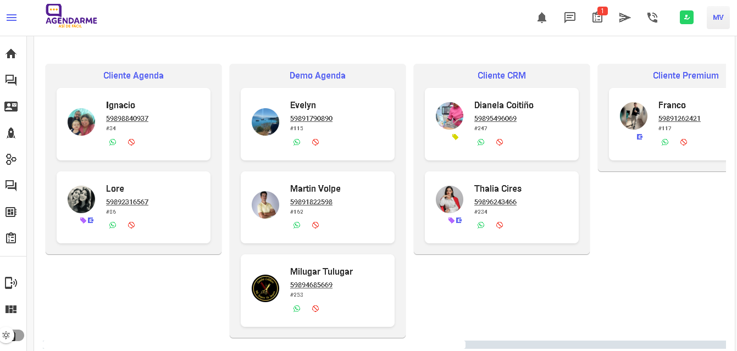The image size is (737, 351).
Task: Open WhatsApp chat for Ignacio
Action: click(x=113, y=142)
